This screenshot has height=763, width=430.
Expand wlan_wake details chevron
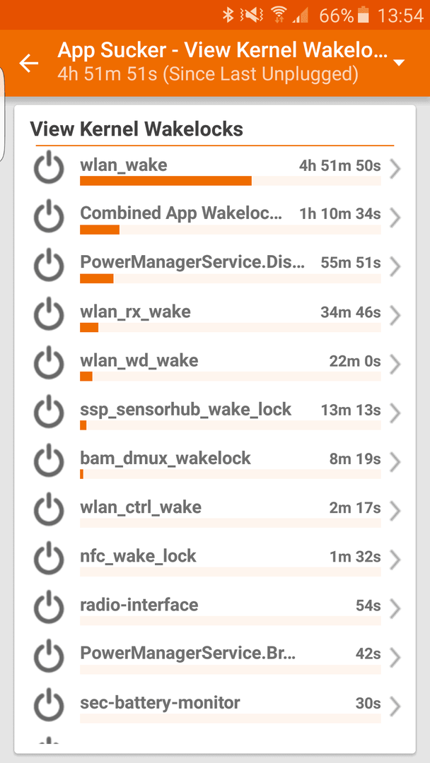click(x=395, y=170)
